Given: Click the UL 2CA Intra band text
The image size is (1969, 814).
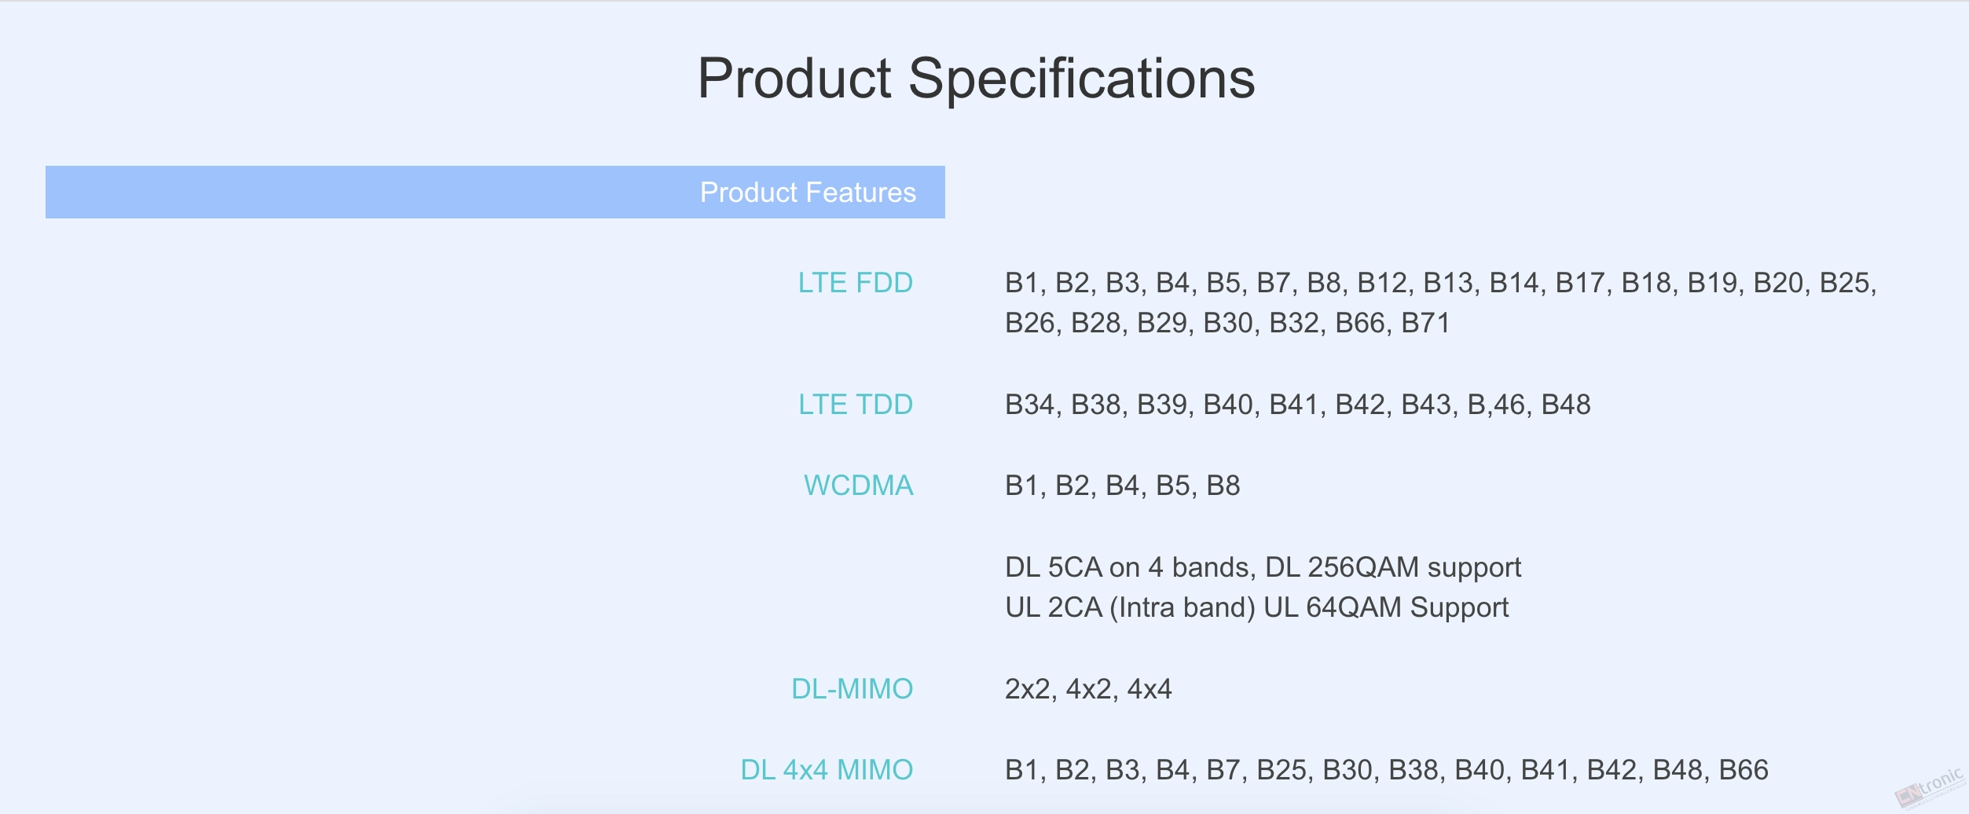Looking at the screenshot, I should tap(1131, 607).
